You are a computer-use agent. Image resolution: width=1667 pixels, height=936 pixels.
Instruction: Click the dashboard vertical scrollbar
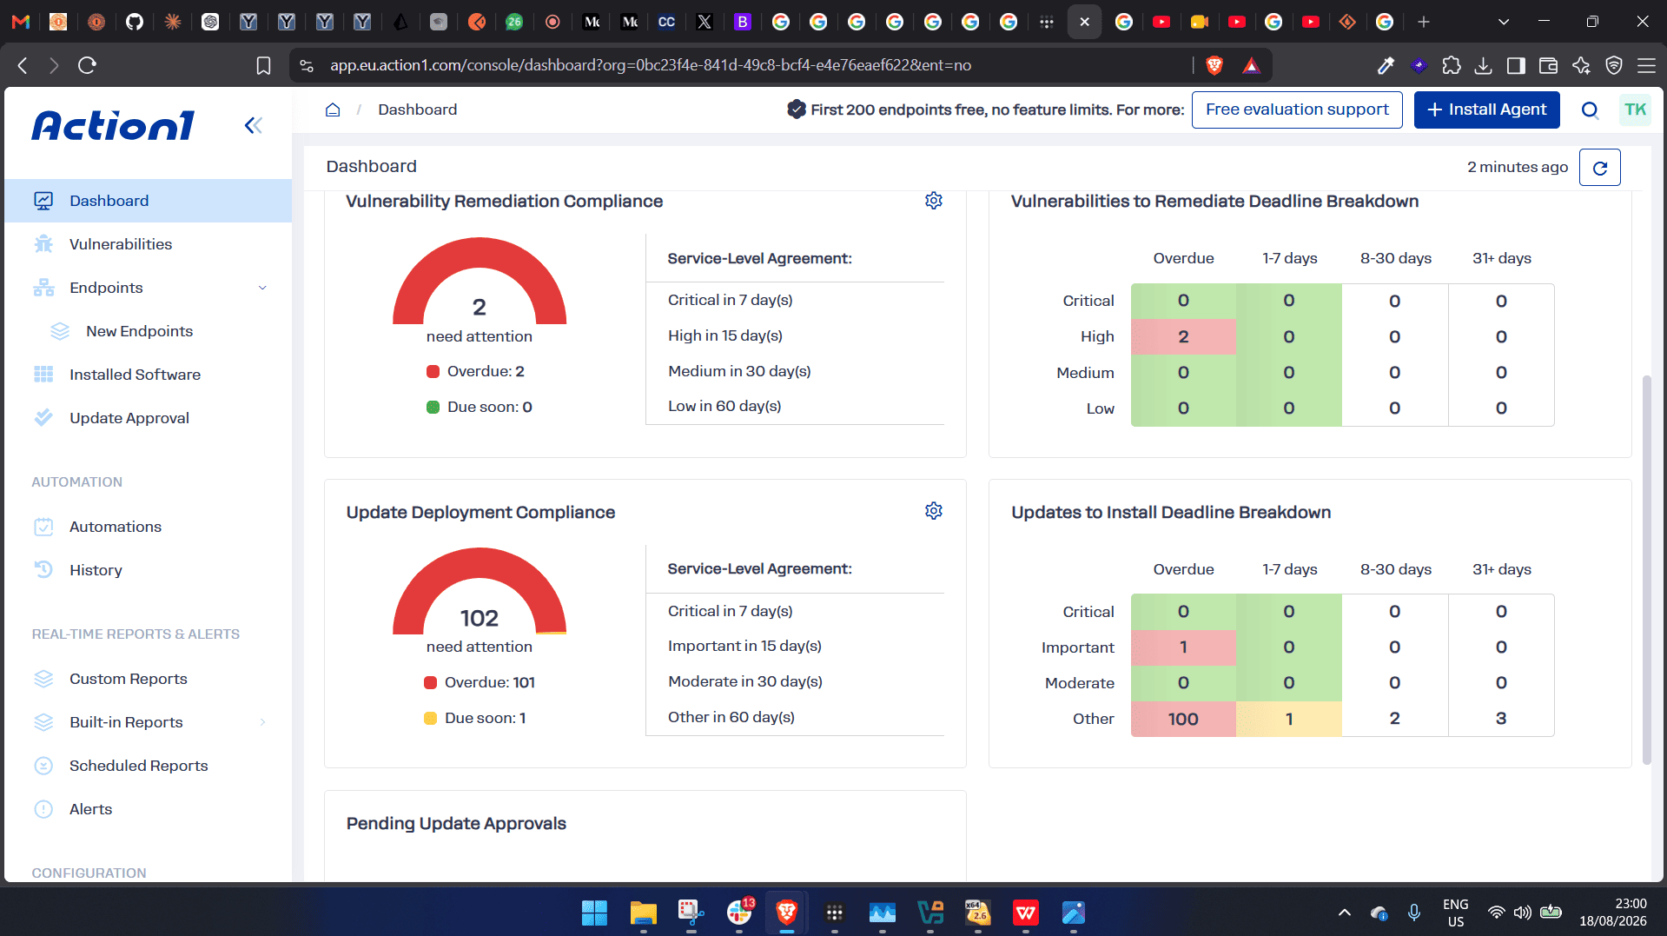click(x=1646, y=569)
